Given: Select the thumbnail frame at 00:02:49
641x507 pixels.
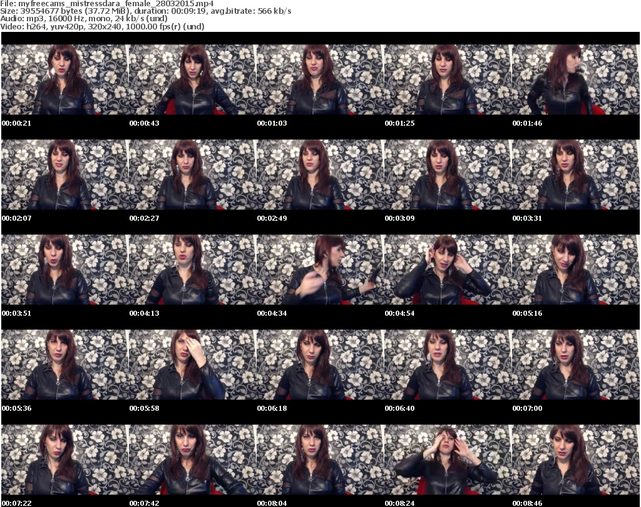Looking at the screenshot, I should point(320,174).
